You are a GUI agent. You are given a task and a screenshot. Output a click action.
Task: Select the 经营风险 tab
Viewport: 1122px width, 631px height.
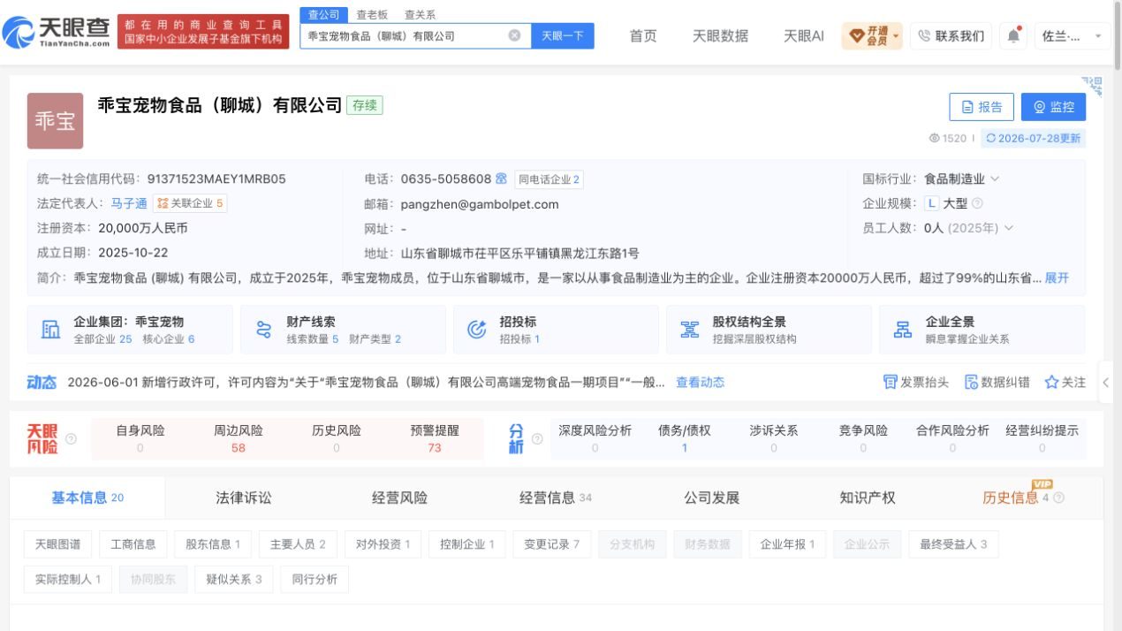point(399,498)
